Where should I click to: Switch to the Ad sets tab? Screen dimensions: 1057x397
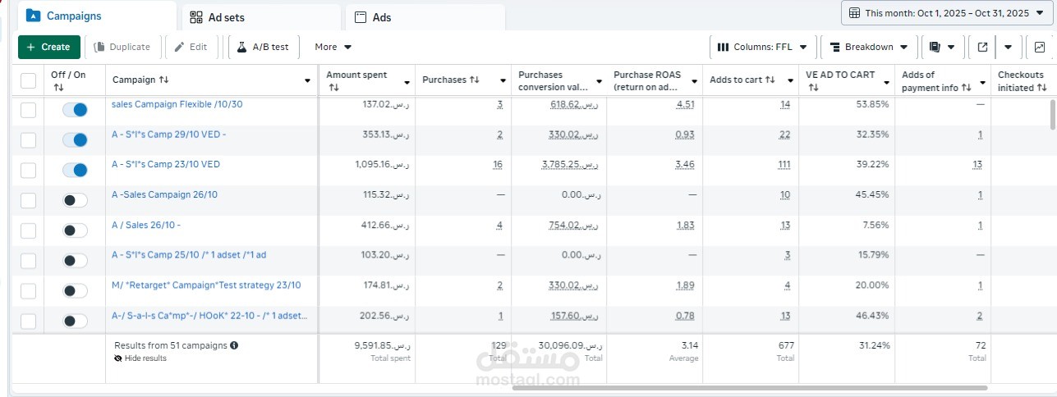tap(260, 17)
